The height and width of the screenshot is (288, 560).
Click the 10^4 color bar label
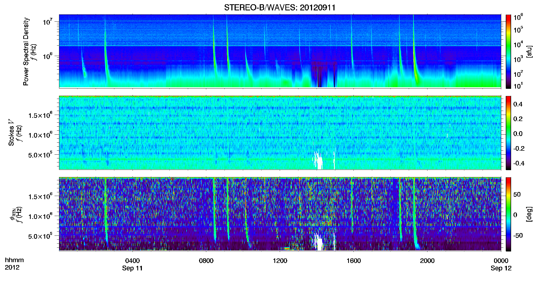tap(518, 44)
